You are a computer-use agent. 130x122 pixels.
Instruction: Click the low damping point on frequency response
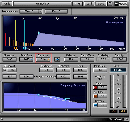38,94
